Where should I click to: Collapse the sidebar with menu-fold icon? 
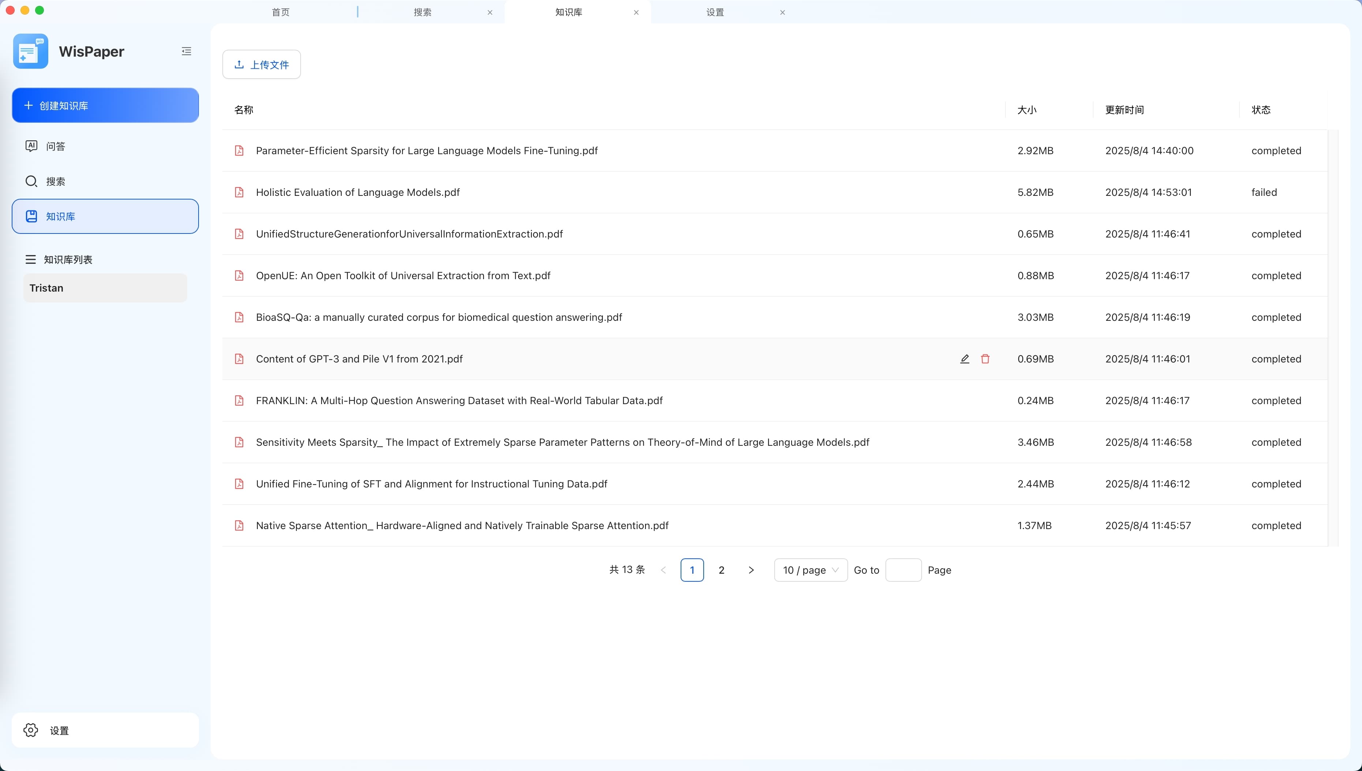tap(186, 52)
